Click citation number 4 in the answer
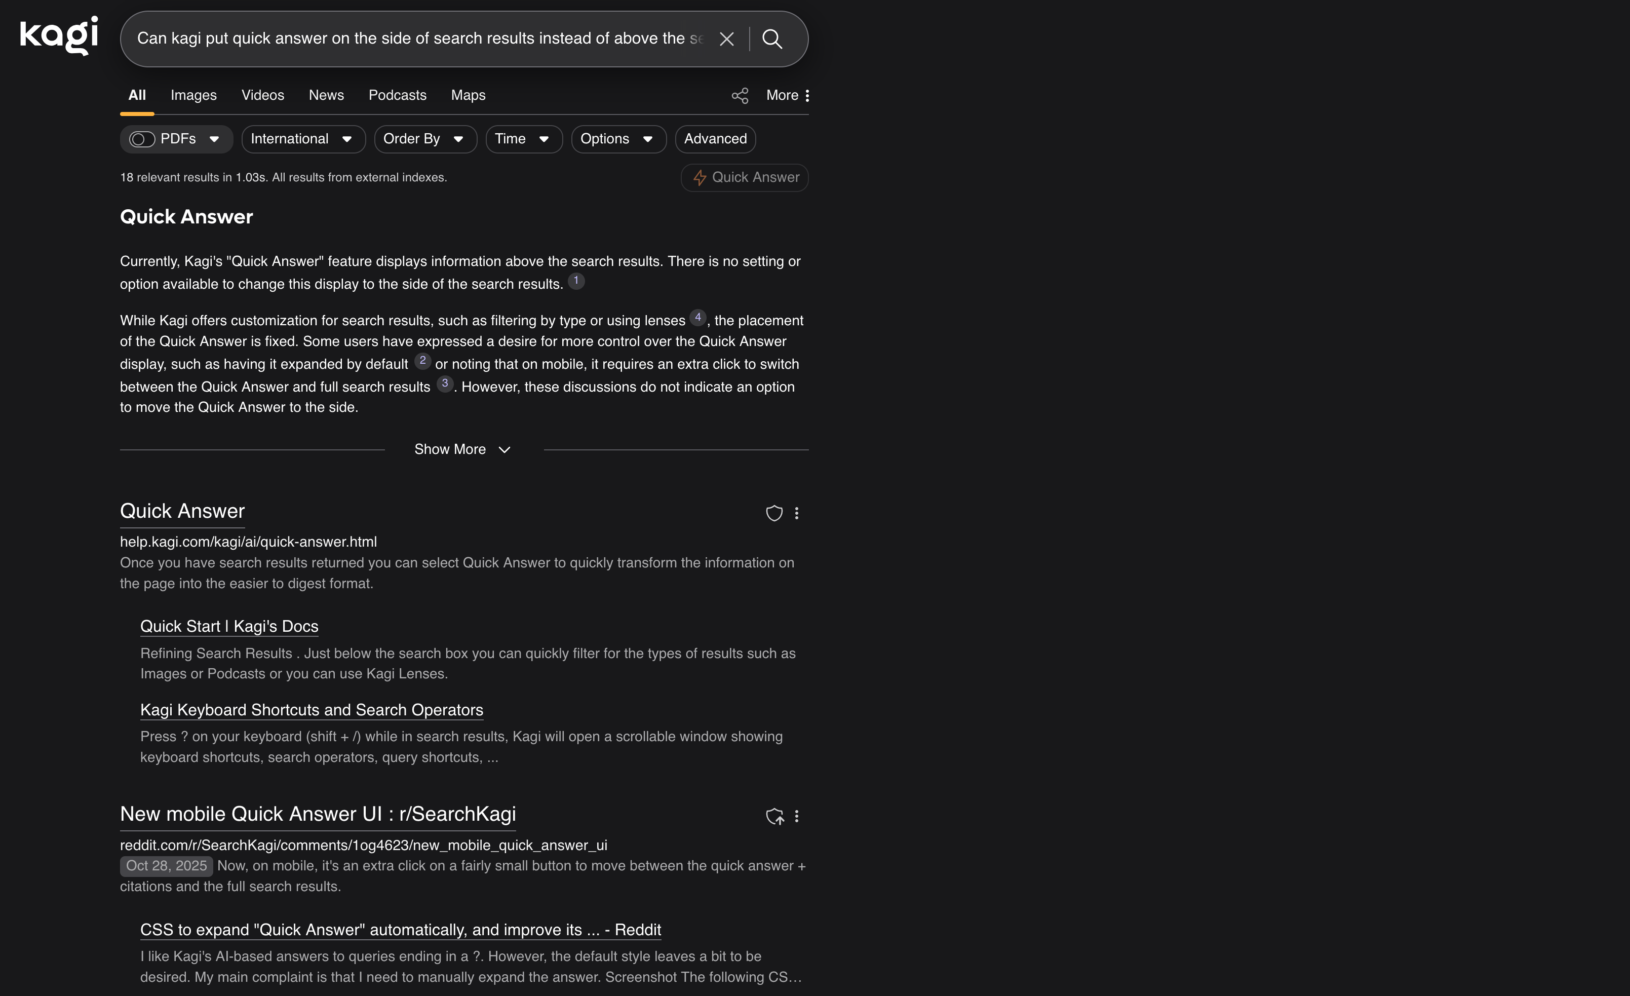 [x=697, y=318]
